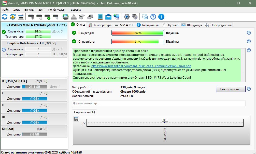Click the Швидкодія 100 % gradient bar

(x=137, y=33)
